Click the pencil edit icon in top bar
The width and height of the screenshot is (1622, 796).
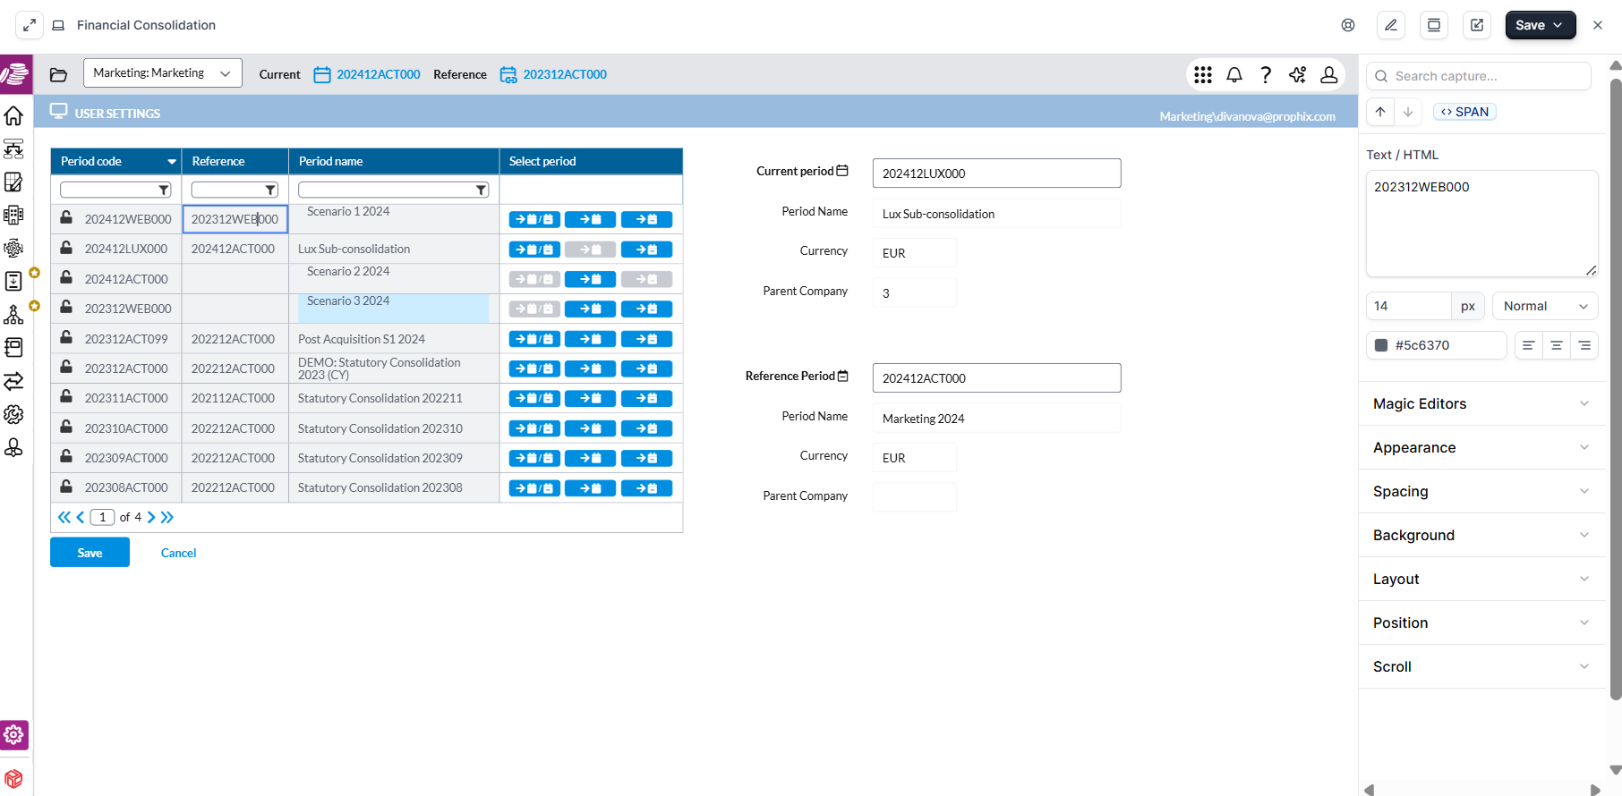pos(1391,25)
